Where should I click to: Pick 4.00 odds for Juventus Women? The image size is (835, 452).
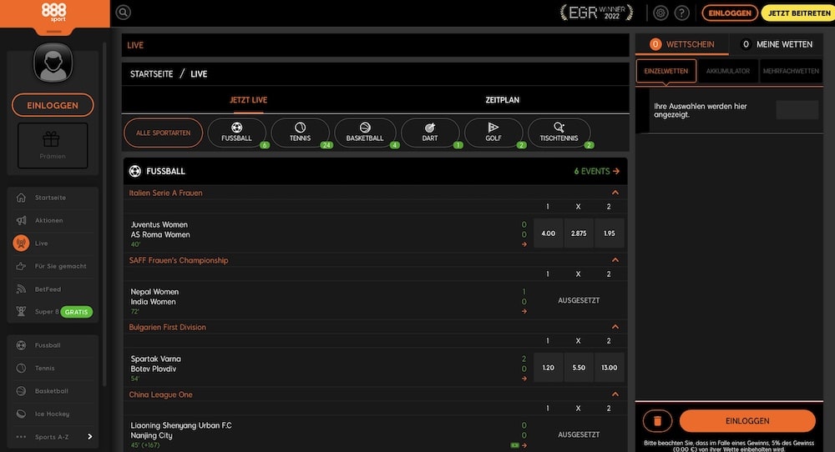point(548,234)
